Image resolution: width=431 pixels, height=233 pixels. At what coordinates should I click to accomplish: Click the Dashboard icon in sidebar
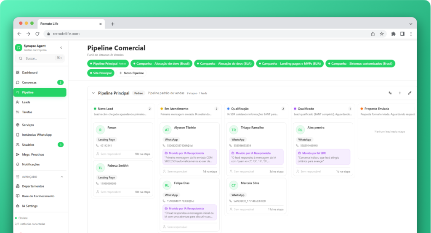tap(18, 73)
